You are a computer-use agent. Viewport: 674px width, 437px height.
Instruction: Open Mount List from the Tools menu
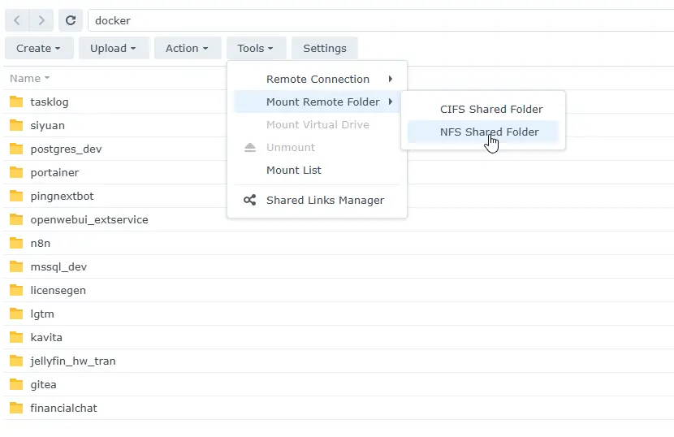(x=293, y=170)
